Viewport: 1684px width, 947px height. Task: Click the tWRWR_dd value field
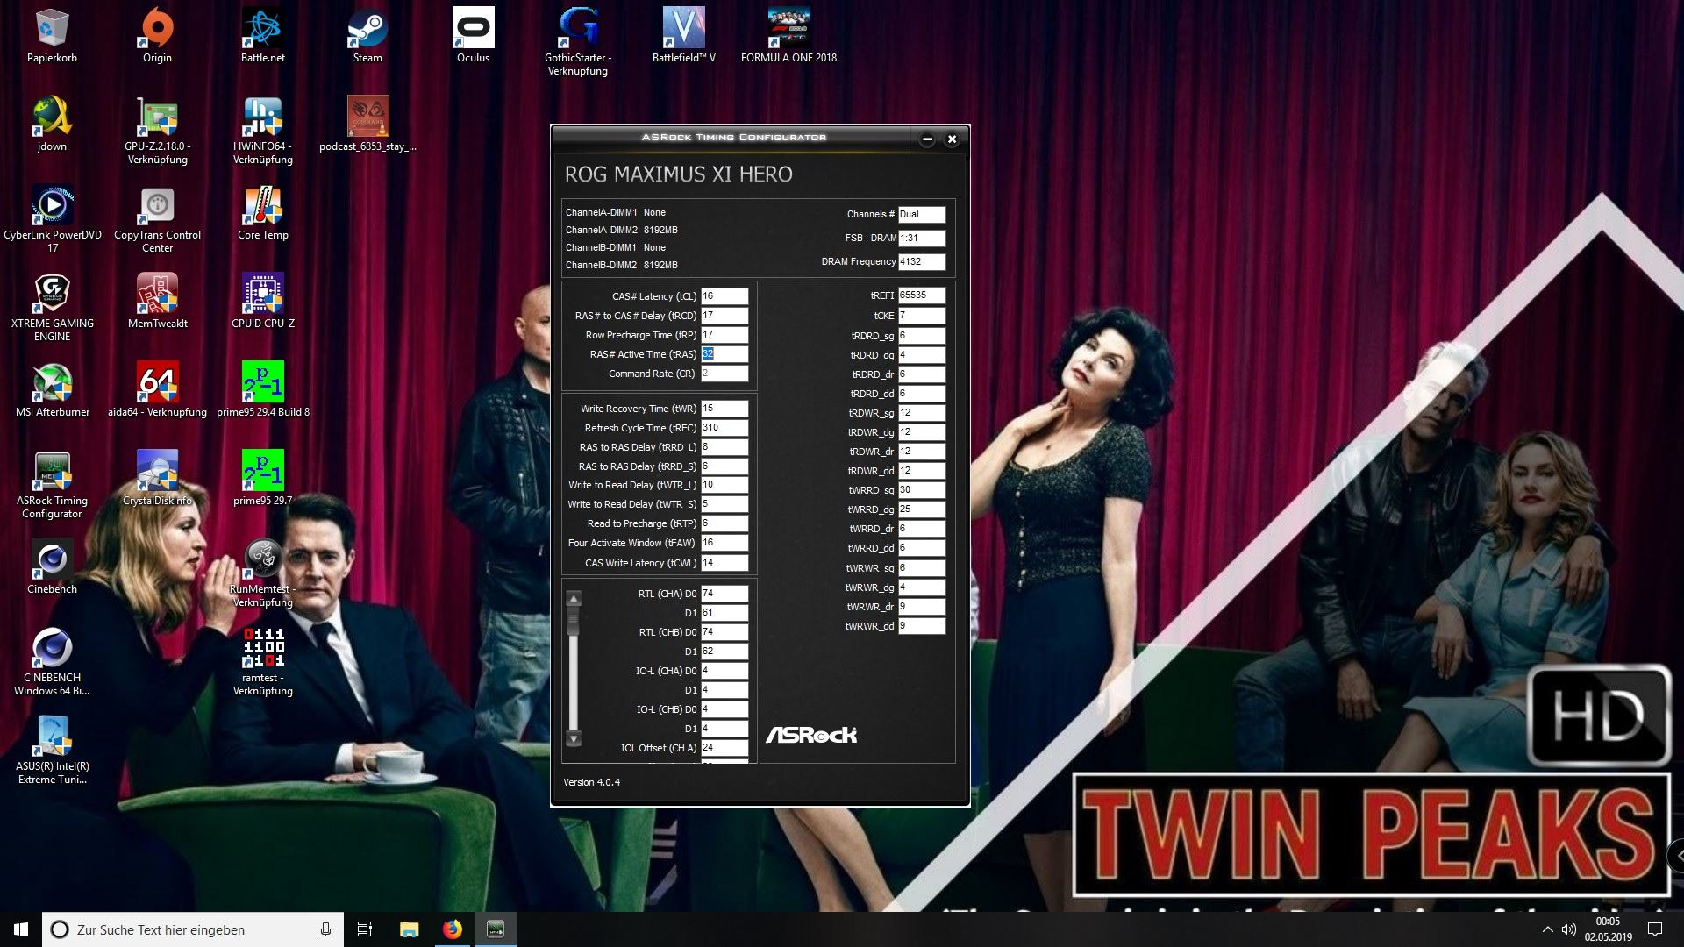coord(922,626)
